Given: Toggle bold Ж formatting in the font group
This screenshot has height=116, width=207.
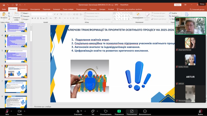Looking at the screenshot, I should click(32, 18).
